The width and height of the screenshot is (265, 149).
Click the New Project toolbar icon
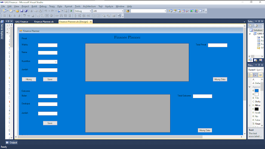pyautogui.click(x=5, y=11)
